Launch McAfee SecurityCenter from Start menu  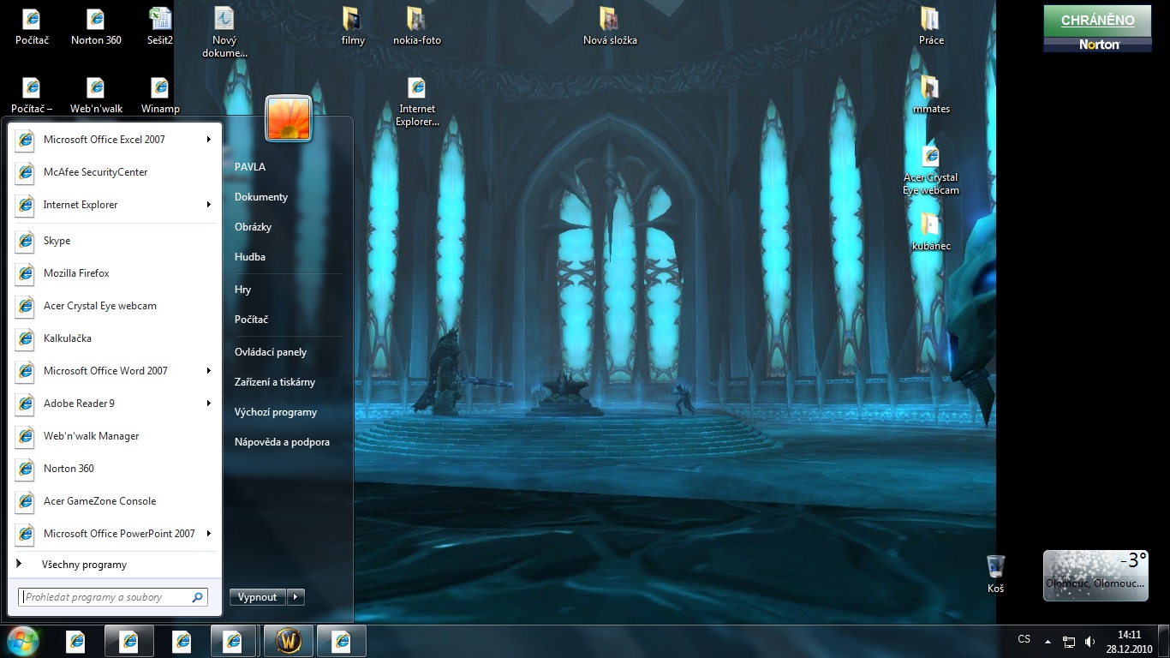[x=115, y=171]
